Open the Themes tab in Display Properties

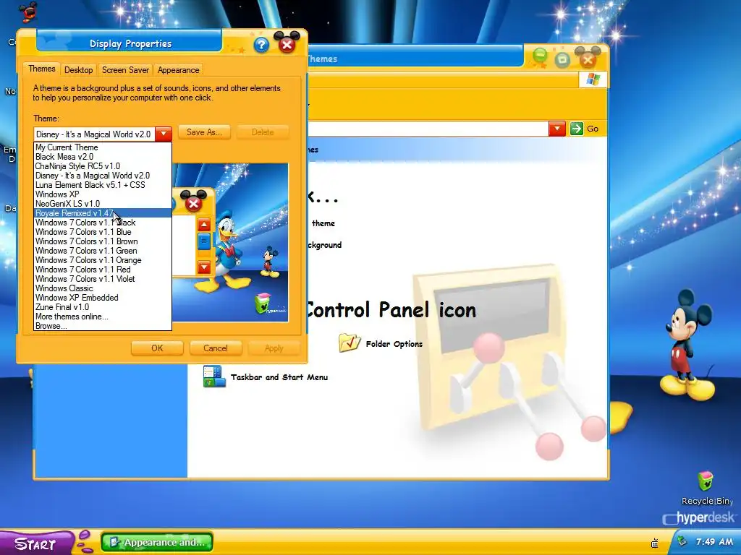[41, 69]
